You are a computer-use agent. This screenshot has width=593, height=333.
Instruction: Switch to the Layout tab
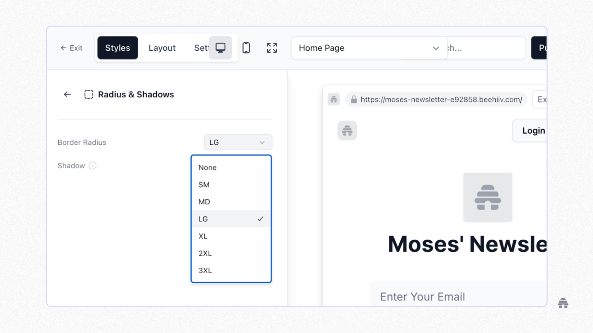click(x=162, y=48)
